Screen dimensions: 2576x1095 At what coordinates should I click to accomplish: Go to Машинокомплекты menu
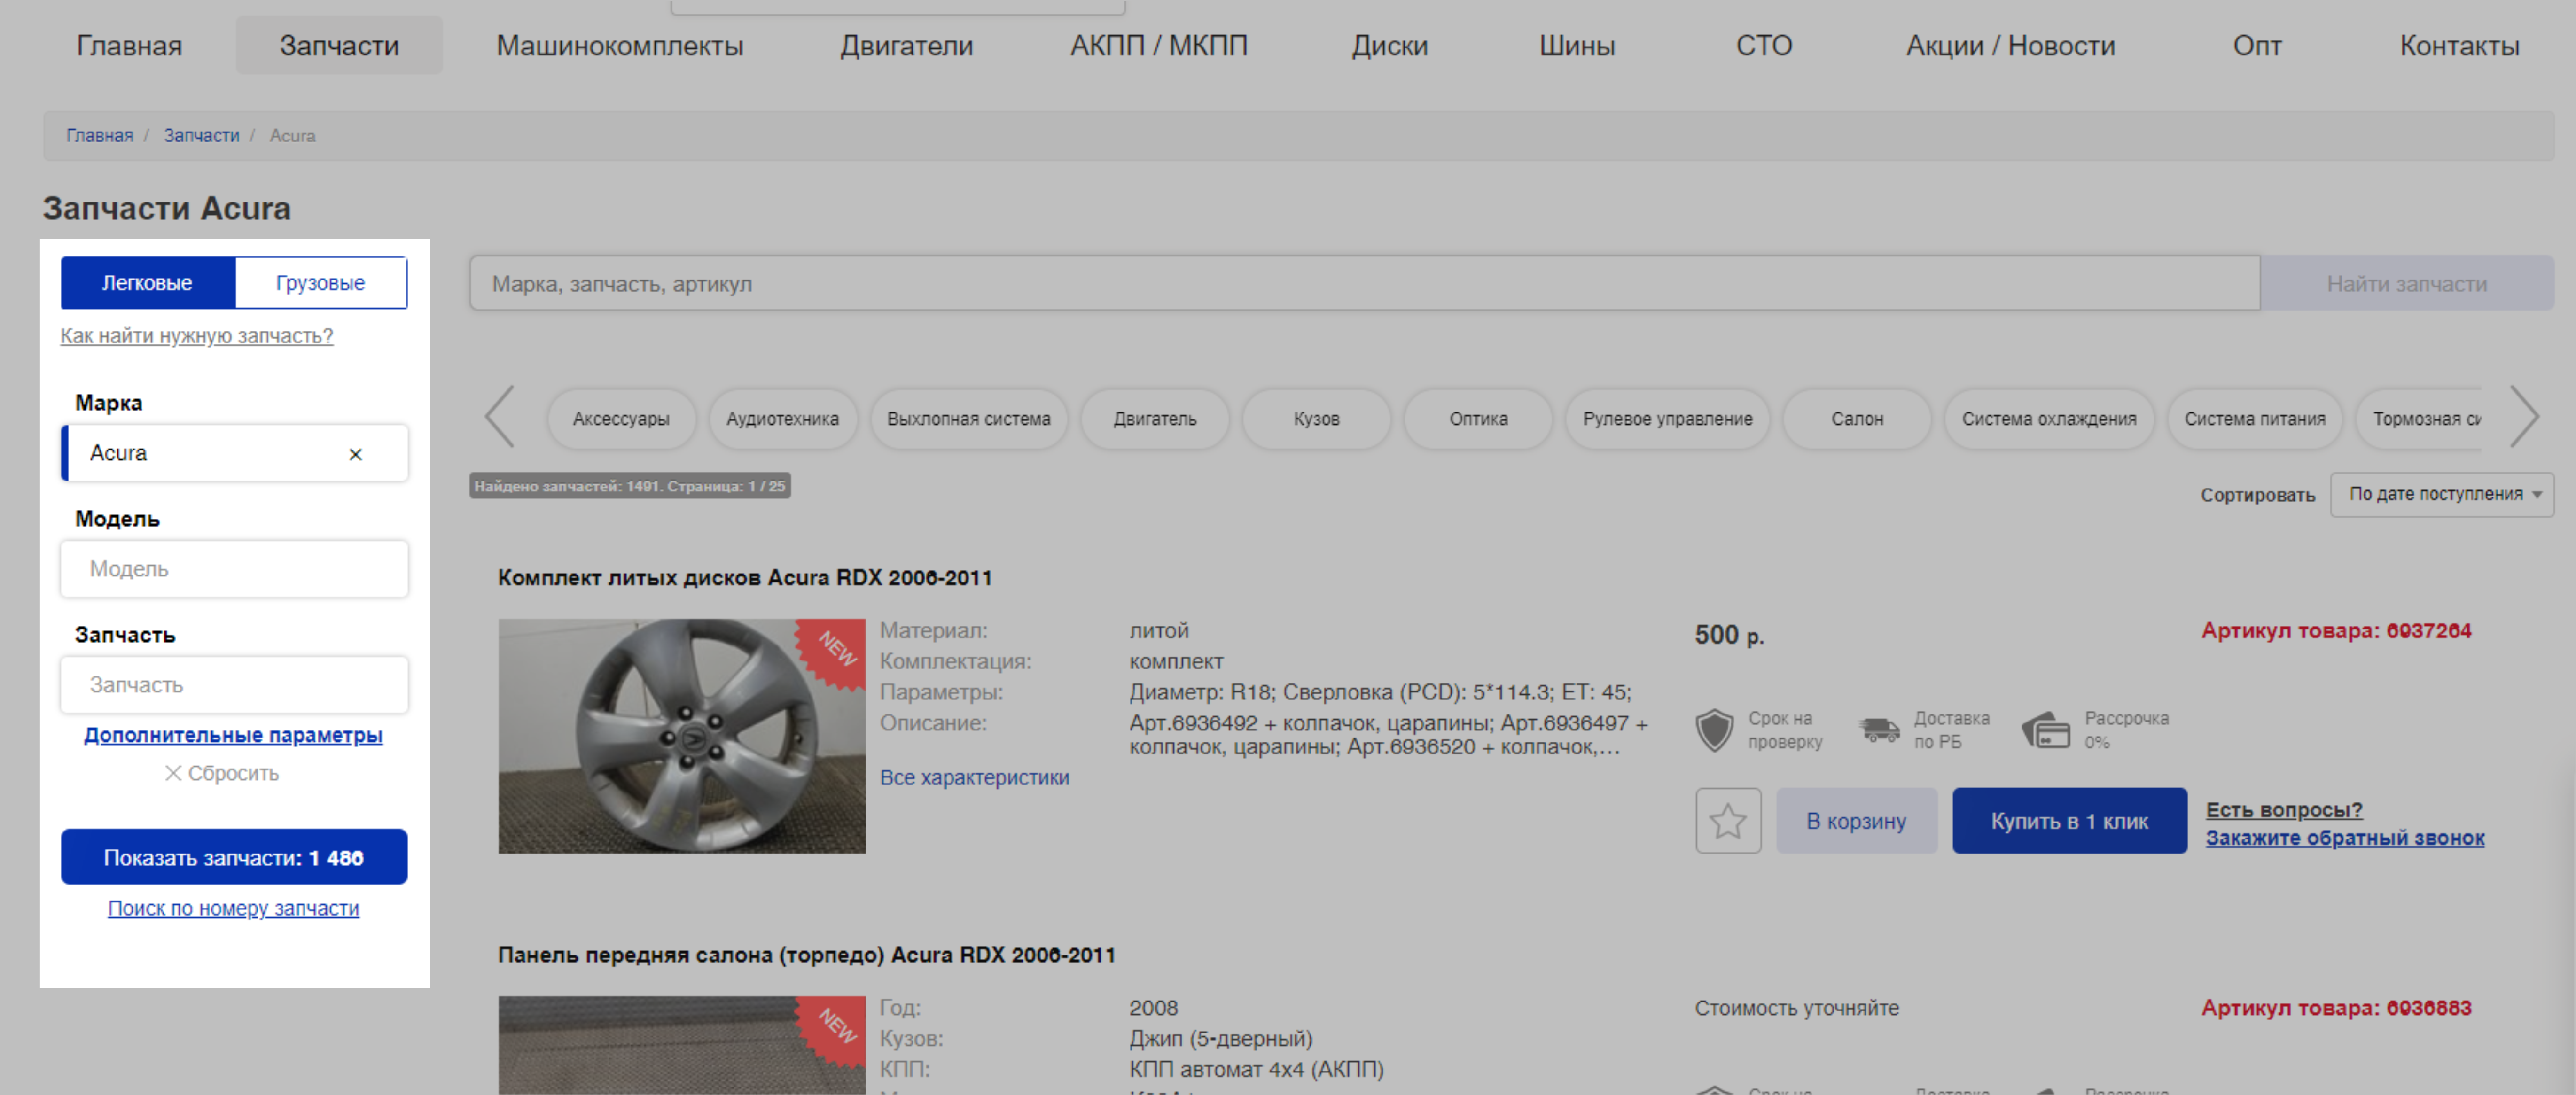620,45
